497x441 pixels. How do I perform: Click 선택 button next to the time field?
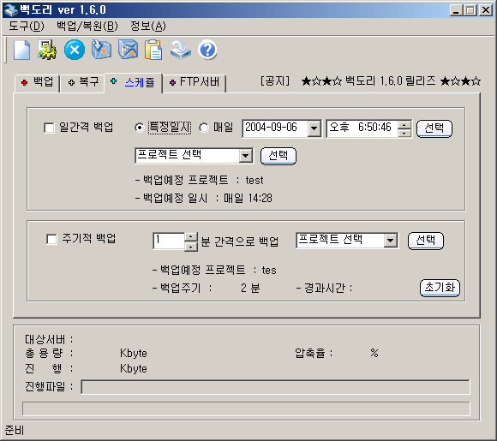(434, 128)
